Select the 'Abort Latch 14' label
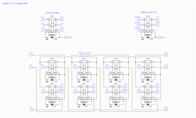Image resolution: width=196 pixels, height=118 pixels. [x=149, y=12]
